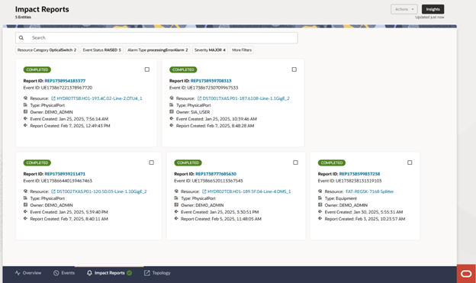
Task: Open external link icon for HYDR02TCB resource
Action: [204, 191]
